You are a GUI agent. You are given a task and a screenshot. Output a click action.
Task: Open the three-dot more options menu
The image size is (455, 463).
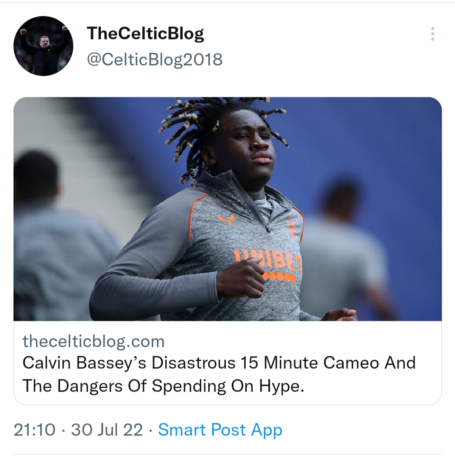[432, 34]
